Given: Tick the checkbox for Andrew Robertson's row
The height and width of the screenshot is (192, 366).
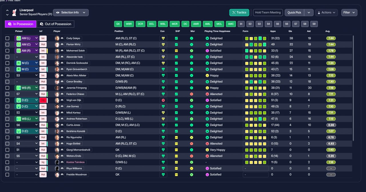Looking at the screenshot, I should pos(7,119).
